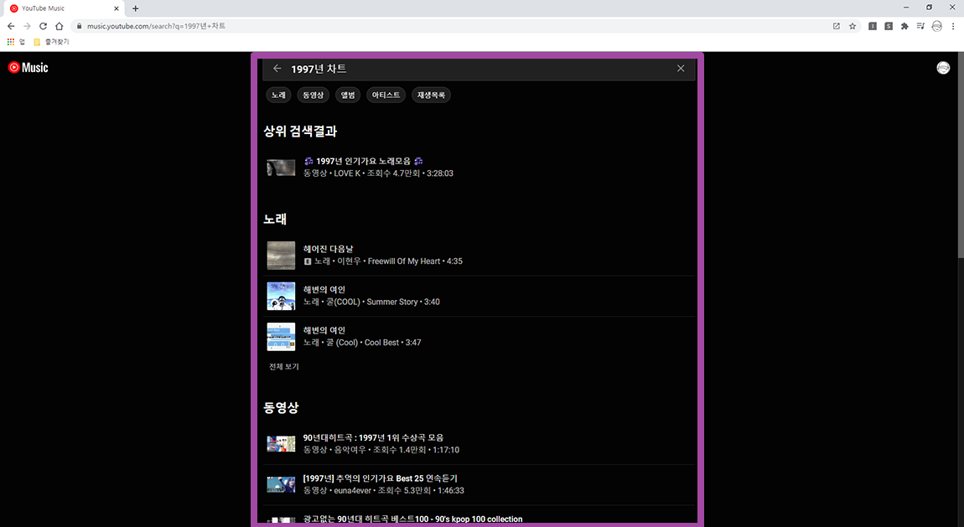Open page in app via address bar icon
The width and height of the screenshot is (964, 527).
(x=836, y=26)
